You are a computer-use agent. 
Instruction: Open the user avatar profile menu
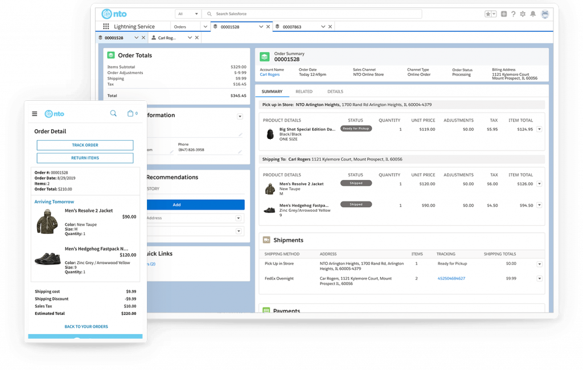pos(545,14)
